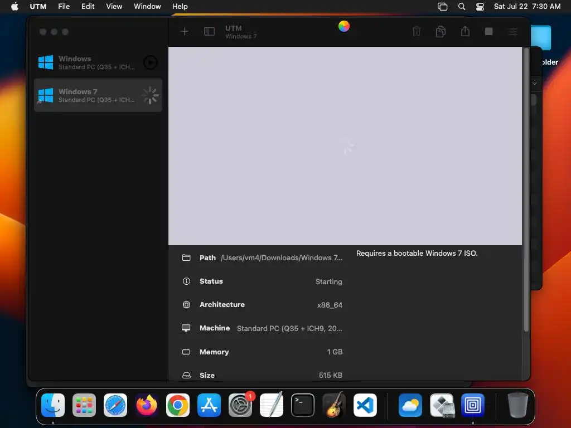Open Finder from the Dock
The height and width of the screenshot is (428, 571).
point(53,405)
